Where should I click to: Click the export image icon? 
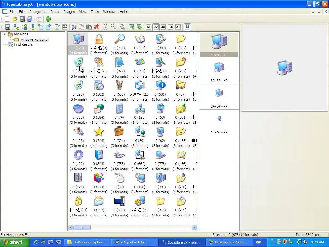pos(139,27)
